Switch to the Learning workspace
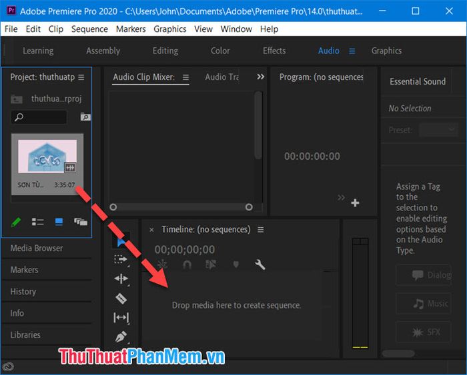This screenshot has width=467, height=375. (38, 51)
